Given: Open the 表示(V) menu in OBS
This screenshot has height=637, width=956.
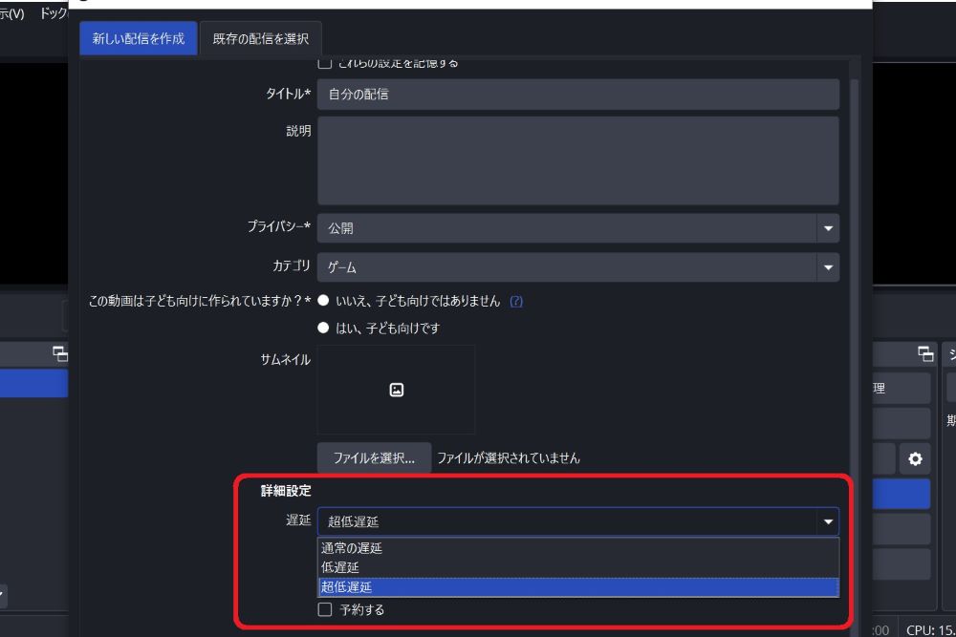Looking at the screenshot, I should (11, 12).
